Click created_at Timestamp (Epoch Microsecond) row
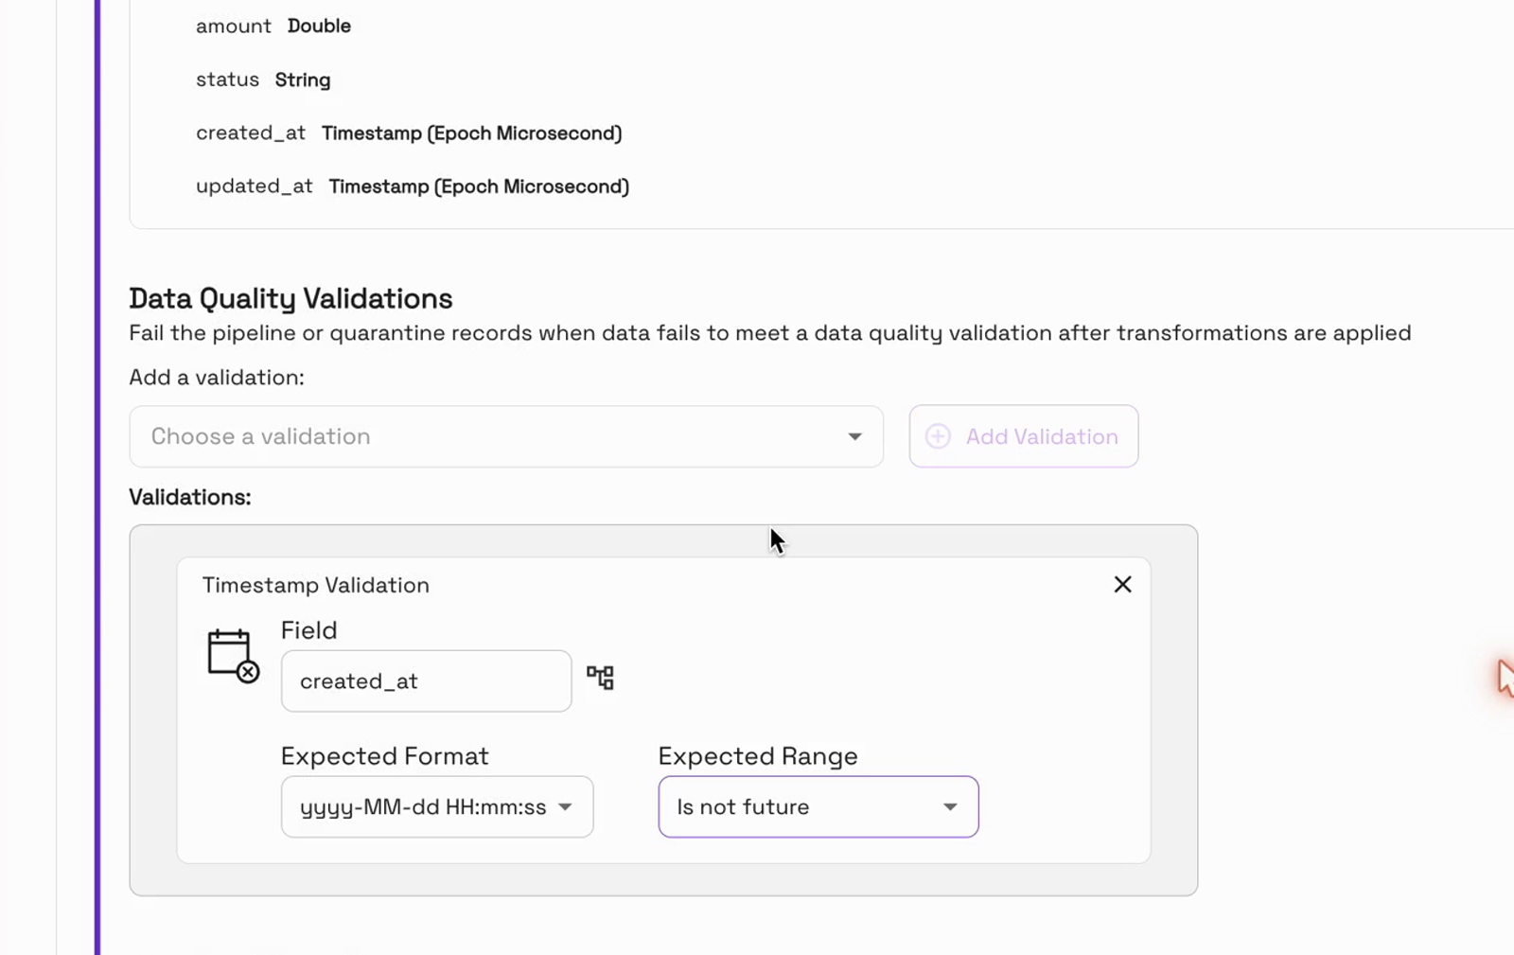Screen dimensions: 1514x955 pos(409,133)
